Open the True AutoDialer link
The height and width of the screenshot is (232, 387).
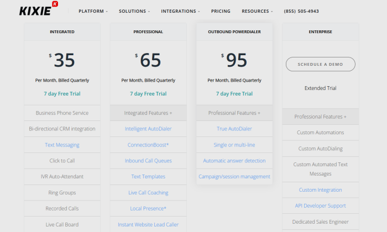click(234, 129)
